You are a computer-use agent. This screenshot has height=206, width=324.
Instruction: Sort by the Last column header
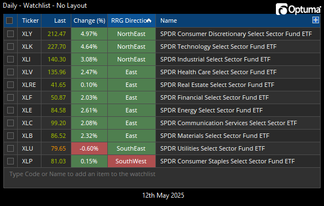tap(56, 20)
